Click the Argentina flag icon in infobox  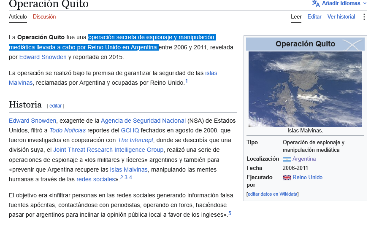click(x=287, y=159)
